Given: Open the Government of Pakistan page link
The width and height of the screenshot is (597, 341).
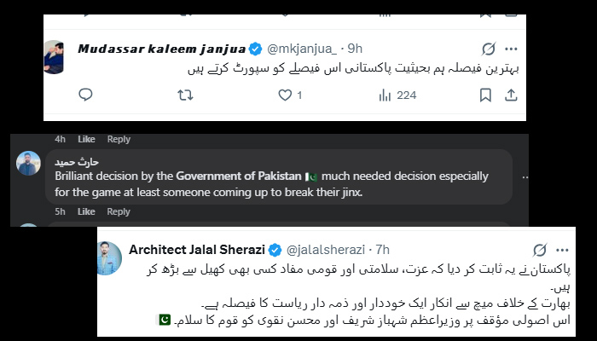Looking at the screenshot, I should [239, 176].
